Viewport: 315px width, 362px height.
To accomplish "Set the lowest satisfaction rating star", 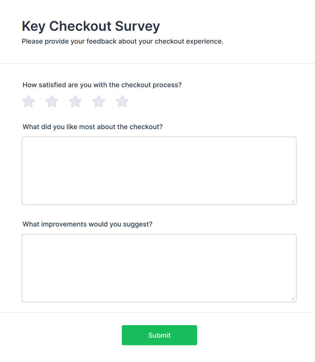I will coord(28,101).
